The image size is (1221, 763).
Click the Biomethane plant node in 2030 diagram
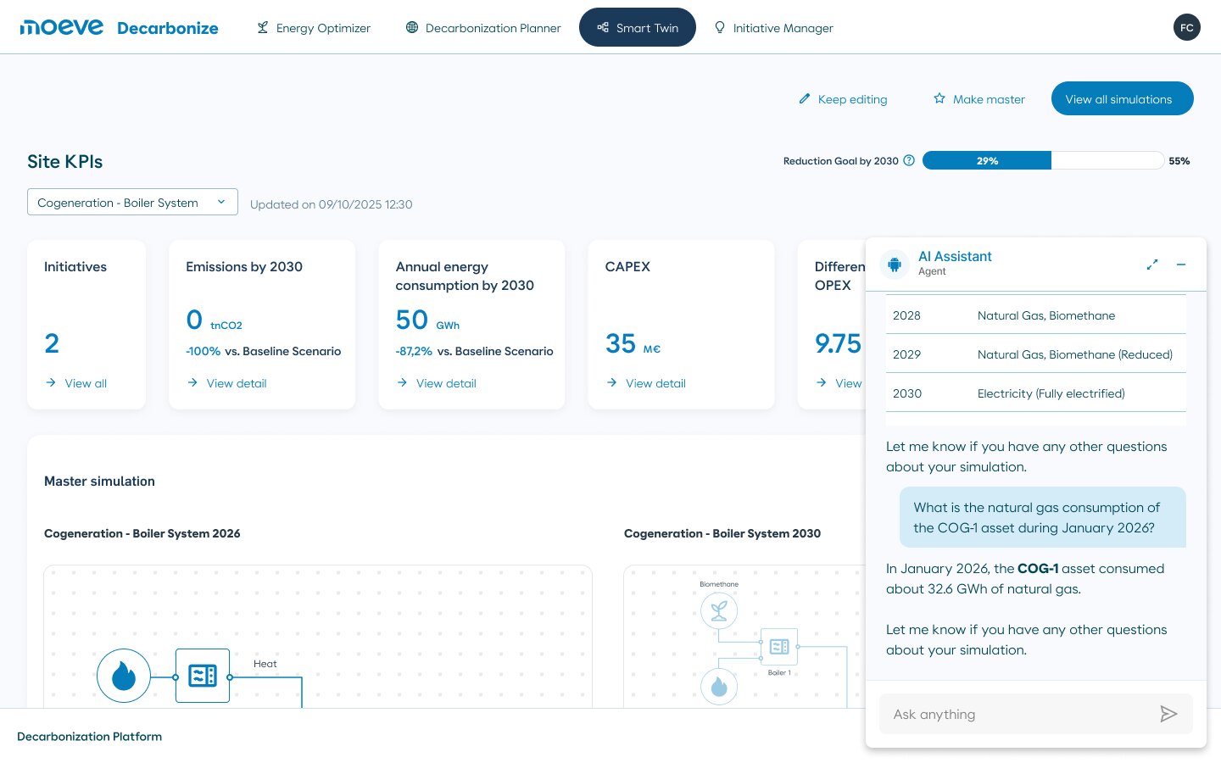click(719, 610)
